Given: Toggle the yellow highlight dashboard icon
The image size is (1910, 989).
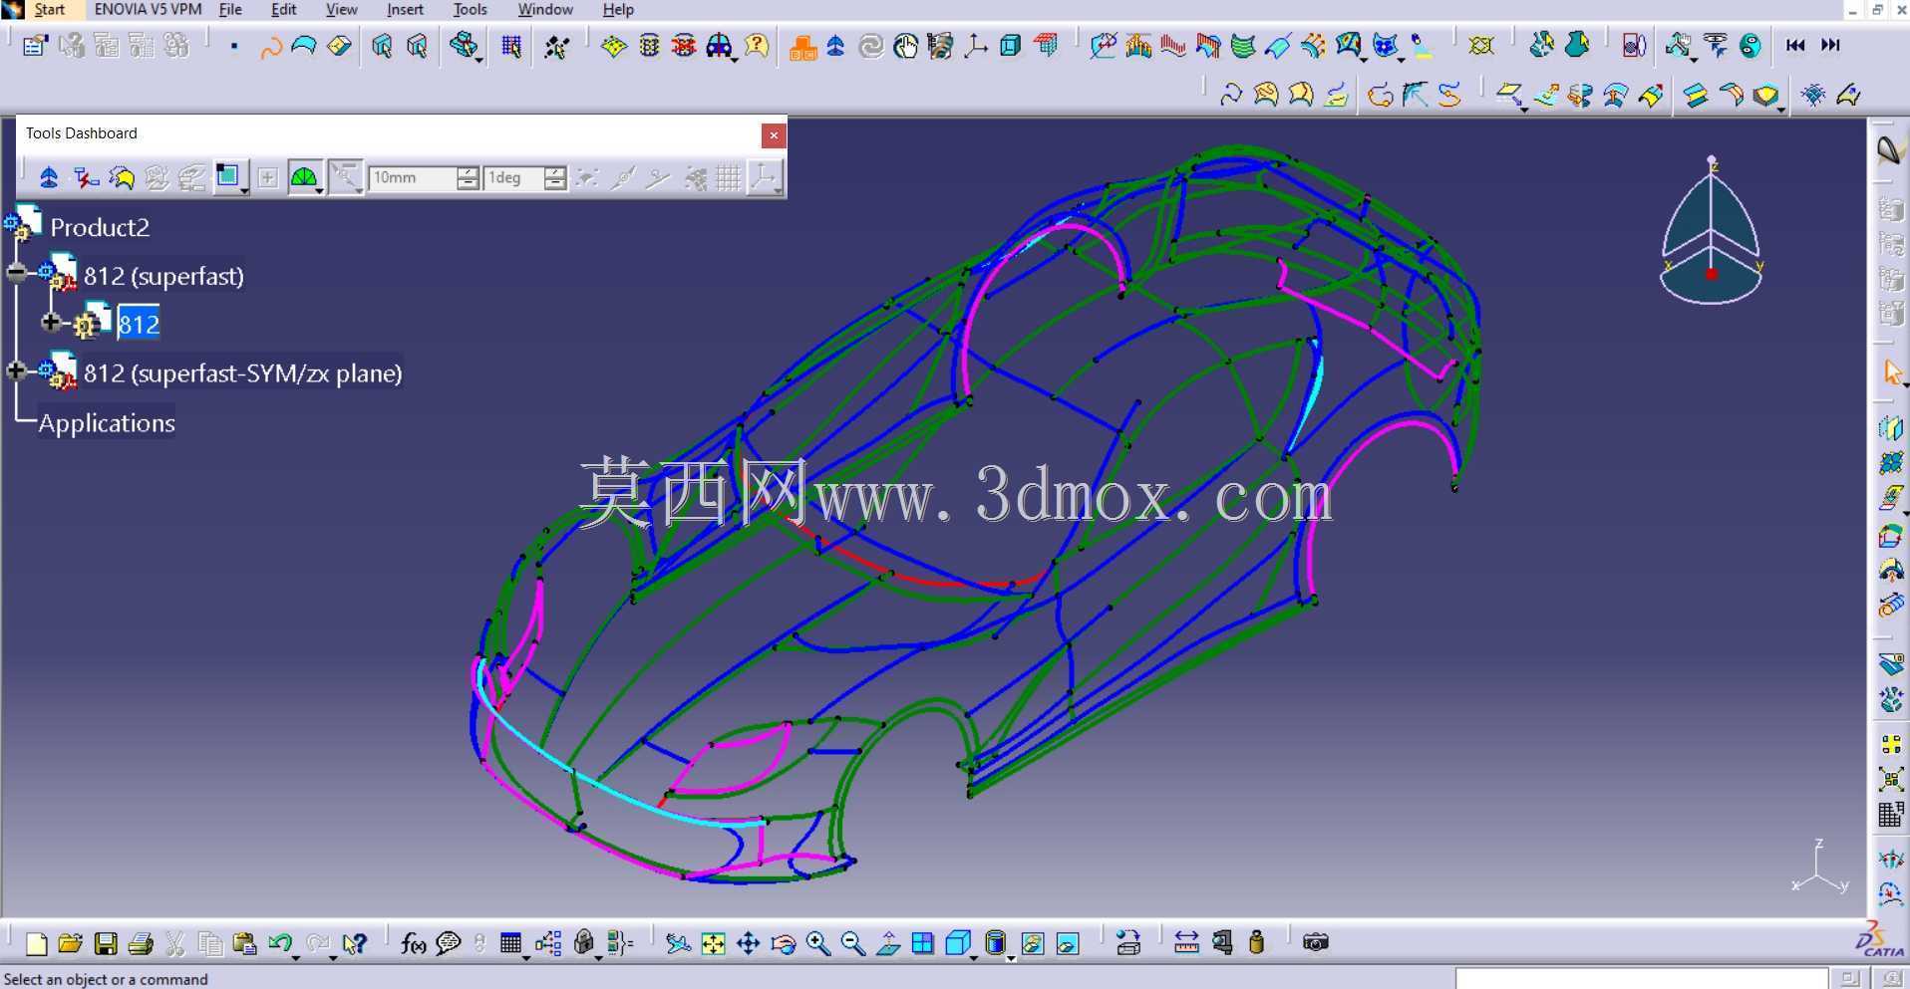Looking at the screenshot, I should [x=122, y=178].
